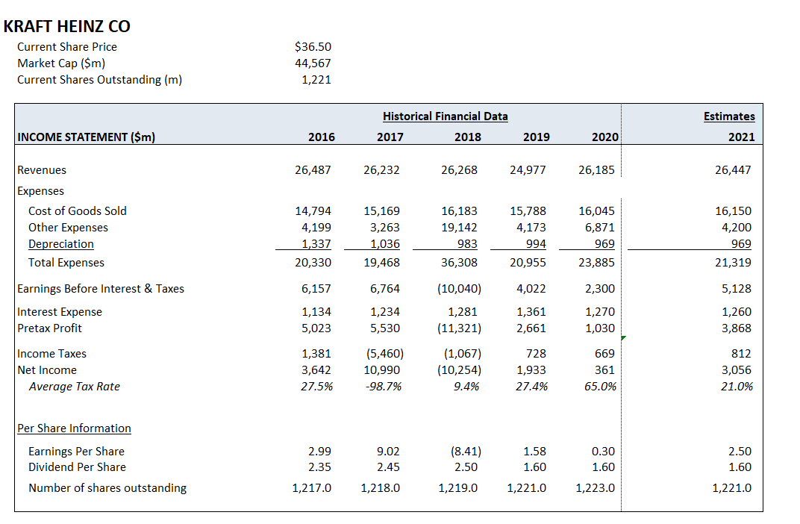Select the Earnings Per Share label
The width and height of the screenshot is (800, 524).
77,452
